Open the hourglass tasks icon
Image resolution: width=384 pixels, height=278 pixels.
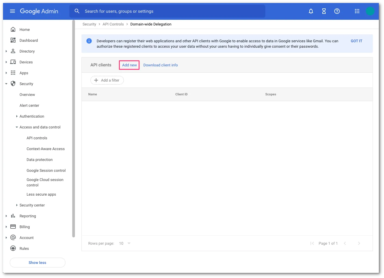[324, 11]
